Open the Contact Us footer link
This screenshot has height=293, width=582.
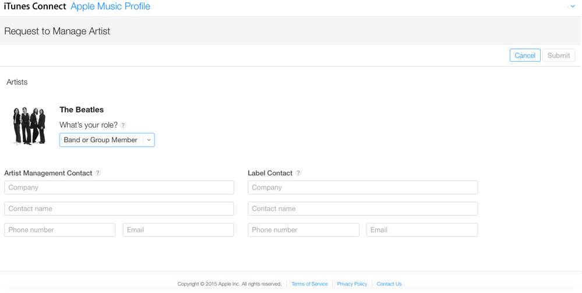tap(389, 284)
